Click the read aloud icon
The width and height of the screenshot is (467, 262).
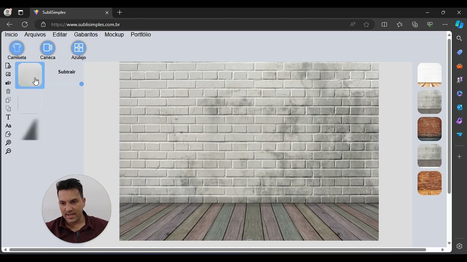tap(353, 24)
